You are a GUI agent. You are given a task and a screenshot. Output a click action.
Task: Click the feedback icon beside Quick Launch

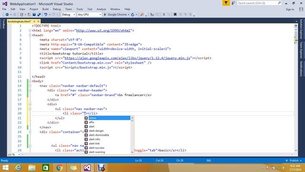[x=233, y=3]
